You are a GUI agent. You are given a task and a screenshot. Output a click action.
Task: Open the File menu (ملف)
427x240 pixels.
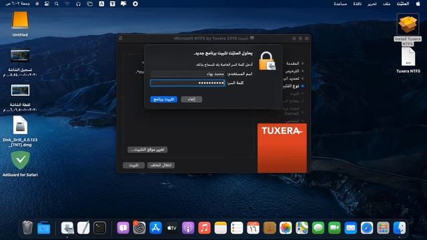click(x=386, y=4)
